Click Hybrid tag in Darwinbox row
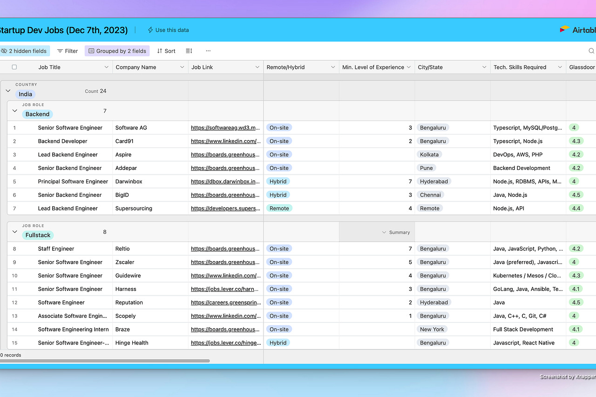Viewport: 596px width, 397px height. click(x=278, y=182)
